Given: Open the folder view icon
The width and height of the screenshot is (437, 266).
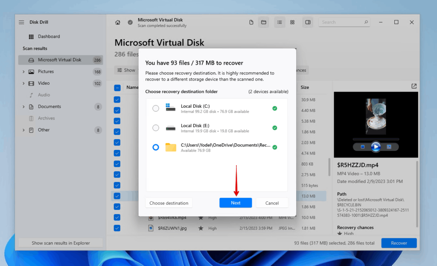Looking at the screenshot, I should pyautogui.click(x=263, y=22).
